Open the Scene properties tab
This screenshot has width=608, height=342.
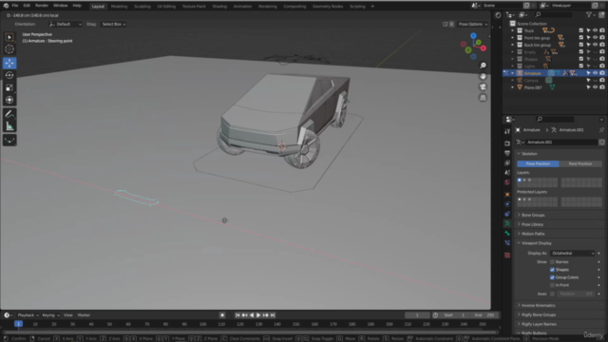(507, 173)
